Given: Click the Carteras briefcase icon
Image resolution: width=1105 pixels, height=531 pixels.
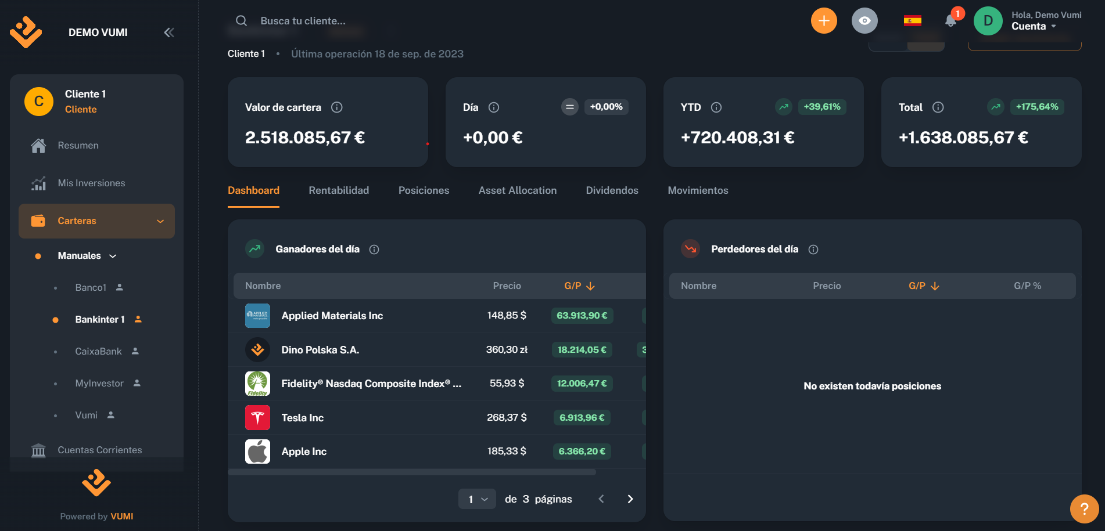Looking at the screenshot, I should [38, 221].
